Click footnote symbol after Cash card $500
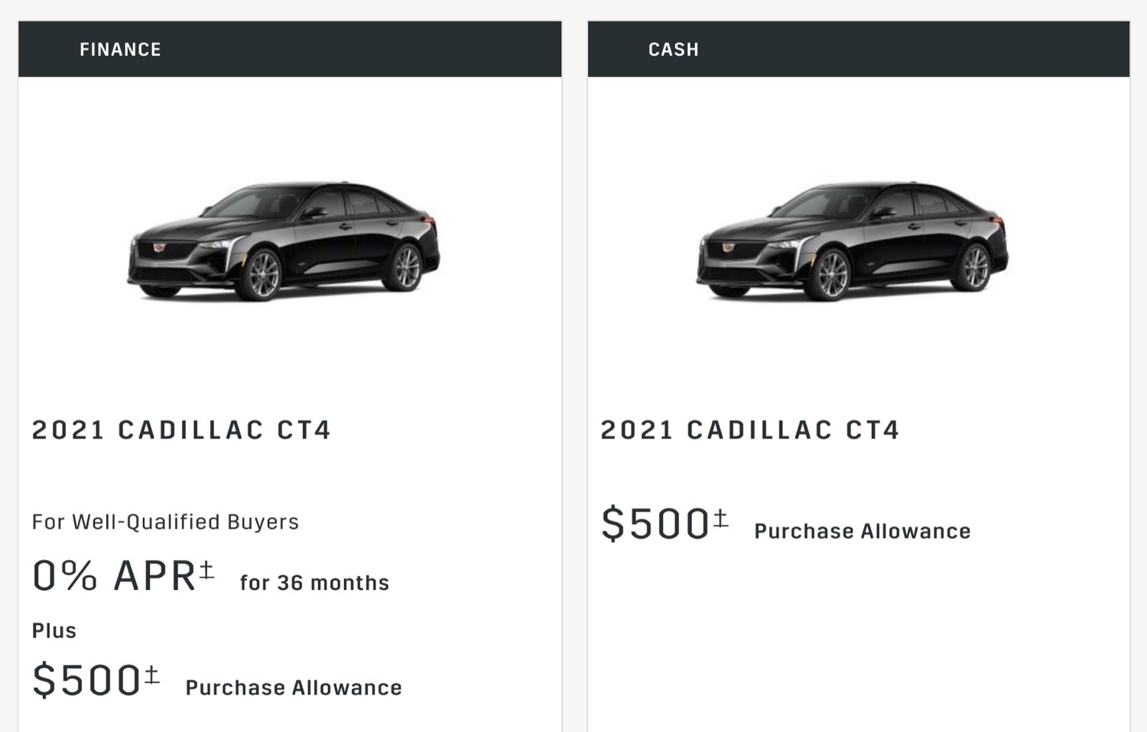1147x732 pixels. [x=721, y=517]
